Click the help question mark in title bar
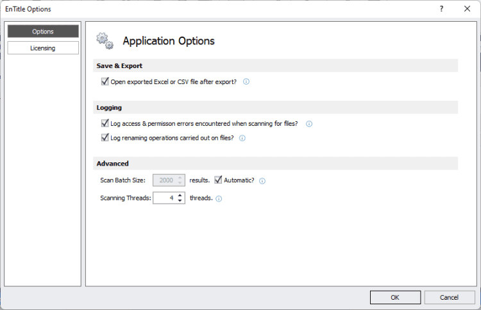This screenshot has height=310, width=481. pyautogui.click(x=441, y=9)
